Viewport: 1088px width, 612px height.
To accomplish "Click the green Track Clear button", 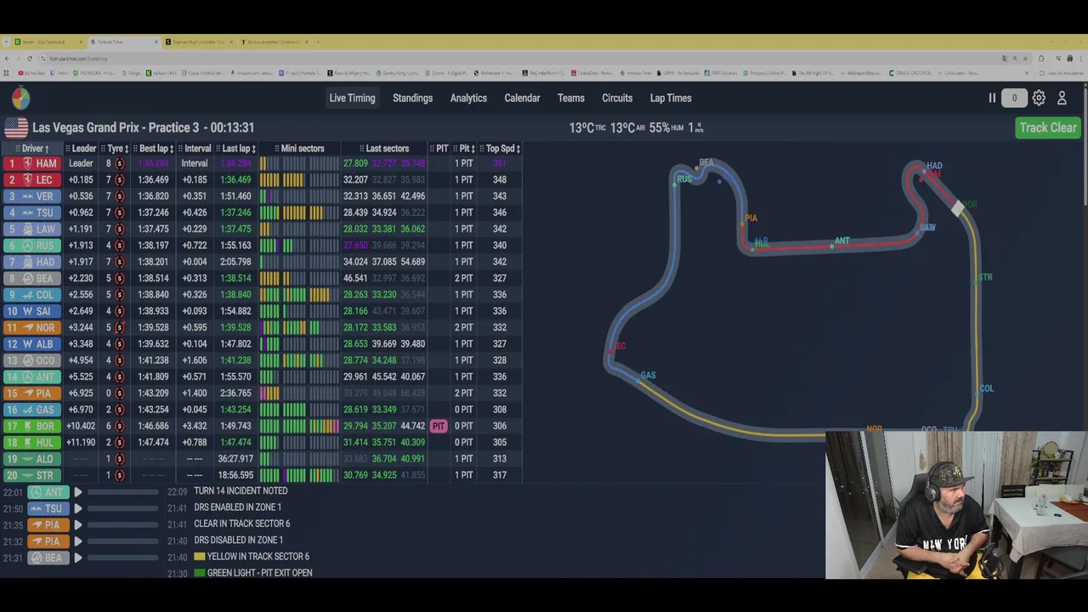I will point(1048,127).
